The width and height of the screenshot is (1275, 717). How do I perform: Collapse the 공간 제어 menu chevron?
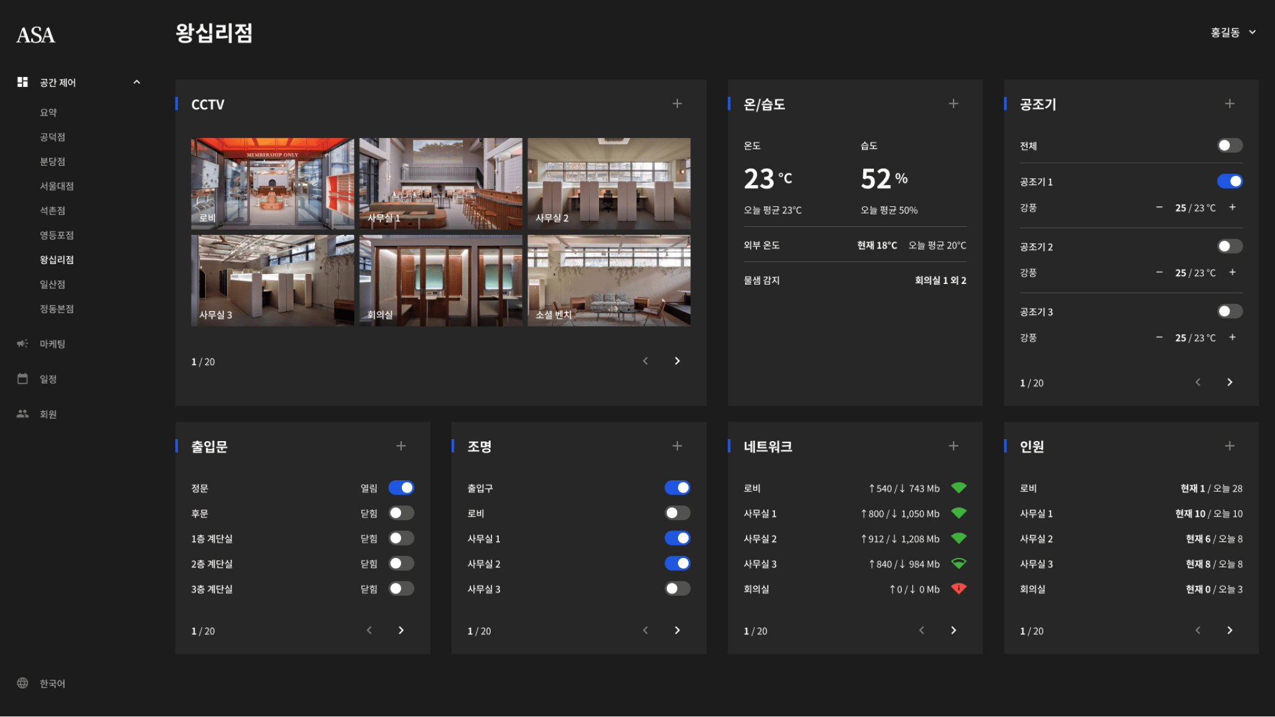(x=136, y=82)
